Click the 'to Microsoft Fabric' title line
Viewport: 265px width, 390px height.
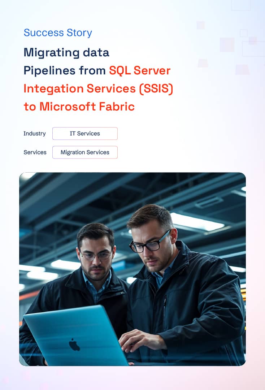(79, 107)
